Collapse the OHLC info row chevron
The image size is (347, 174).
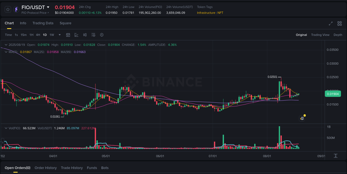point(6,44)
